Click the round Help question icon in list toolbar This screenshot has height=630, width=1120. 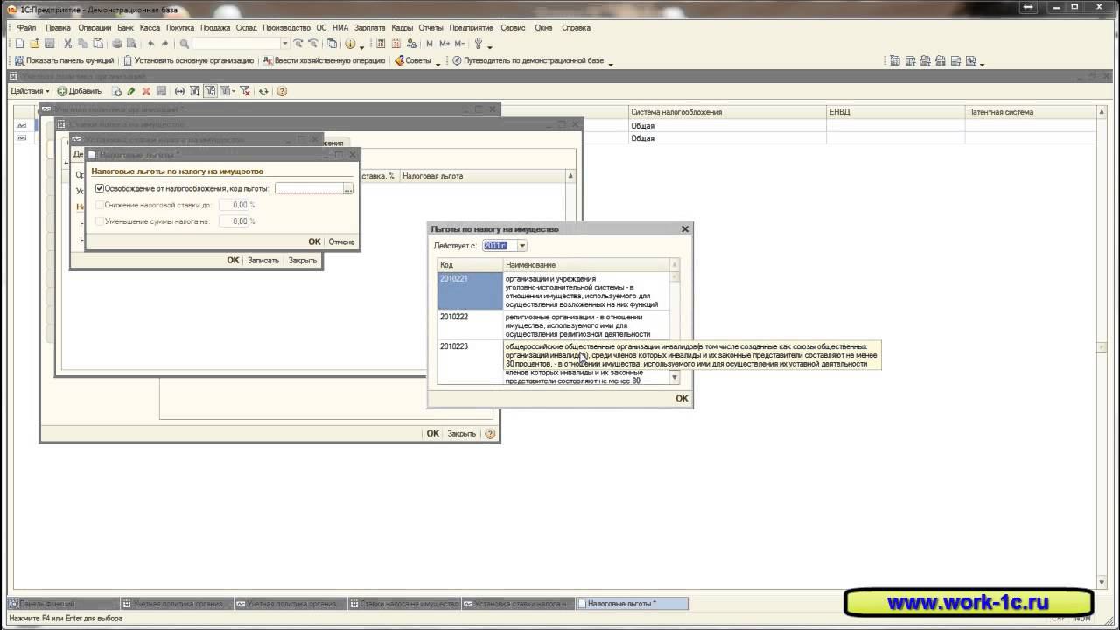(282, 91)
